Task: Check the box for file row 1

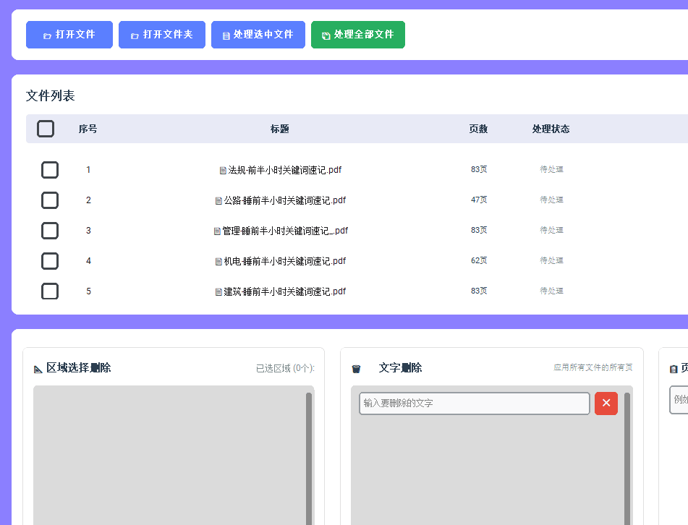Action: pos(50,170)
